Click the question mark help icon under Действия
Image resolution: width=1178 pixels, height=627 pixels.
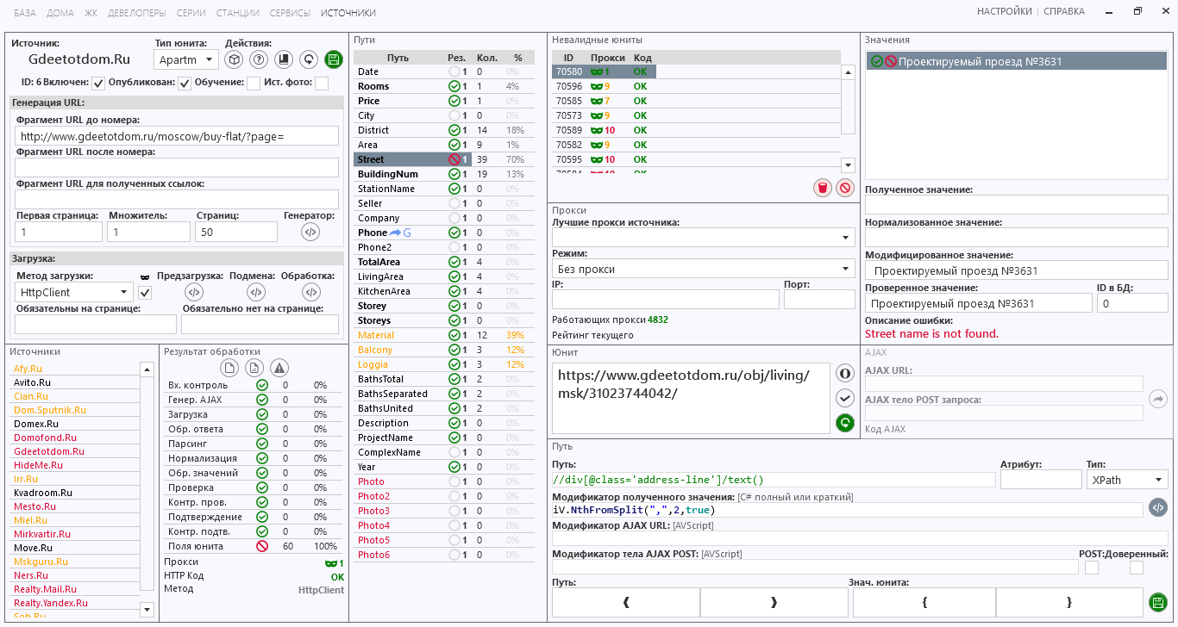coord(258,59)
